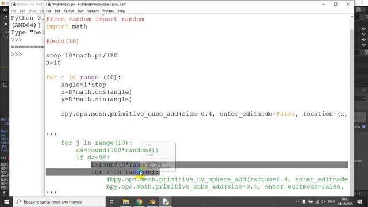Image resolution: width=368 pixels, height=207 pixels.
Task: Toggle the checkbox in Blender right panel
Action: pyautogui.click(x=364, y=126)
